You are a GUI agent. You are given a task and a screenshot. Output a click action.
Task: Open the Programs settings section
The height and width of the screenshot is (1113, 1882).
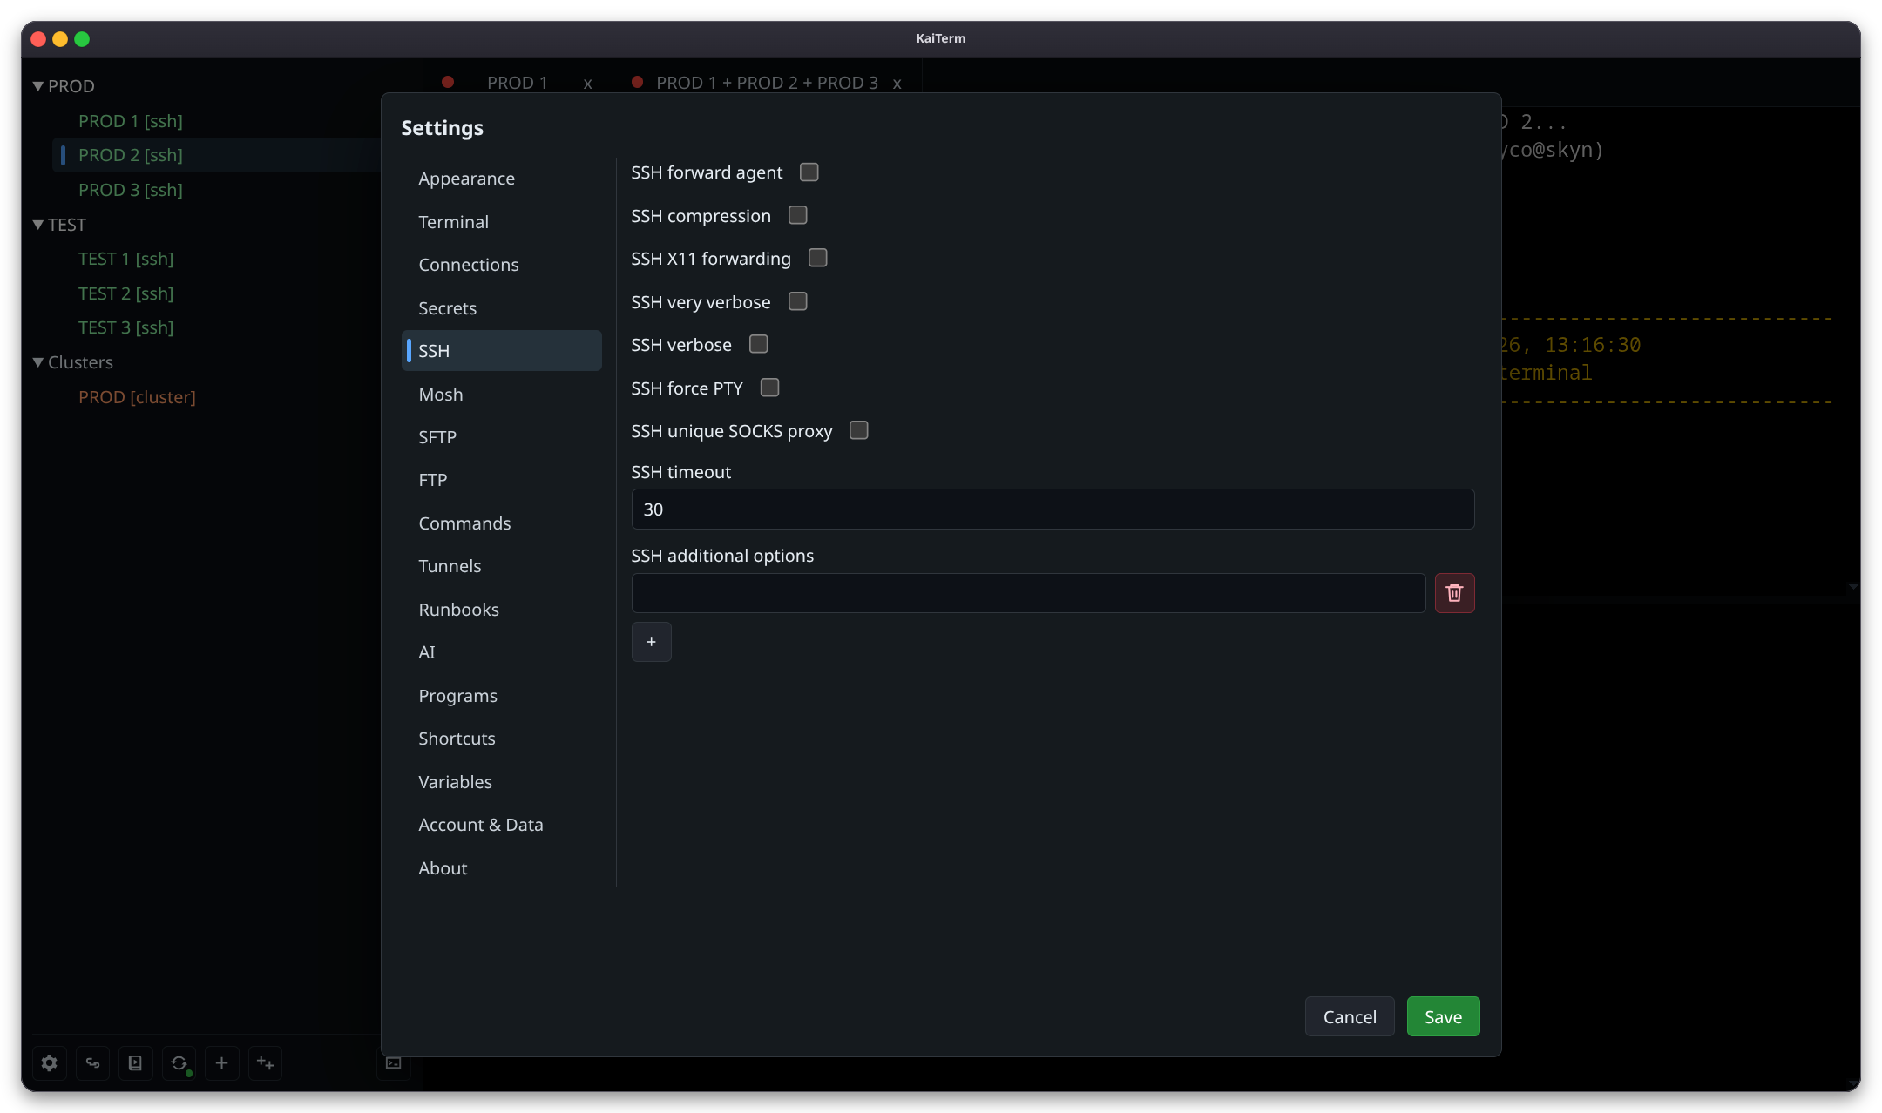tap(502, 696)
